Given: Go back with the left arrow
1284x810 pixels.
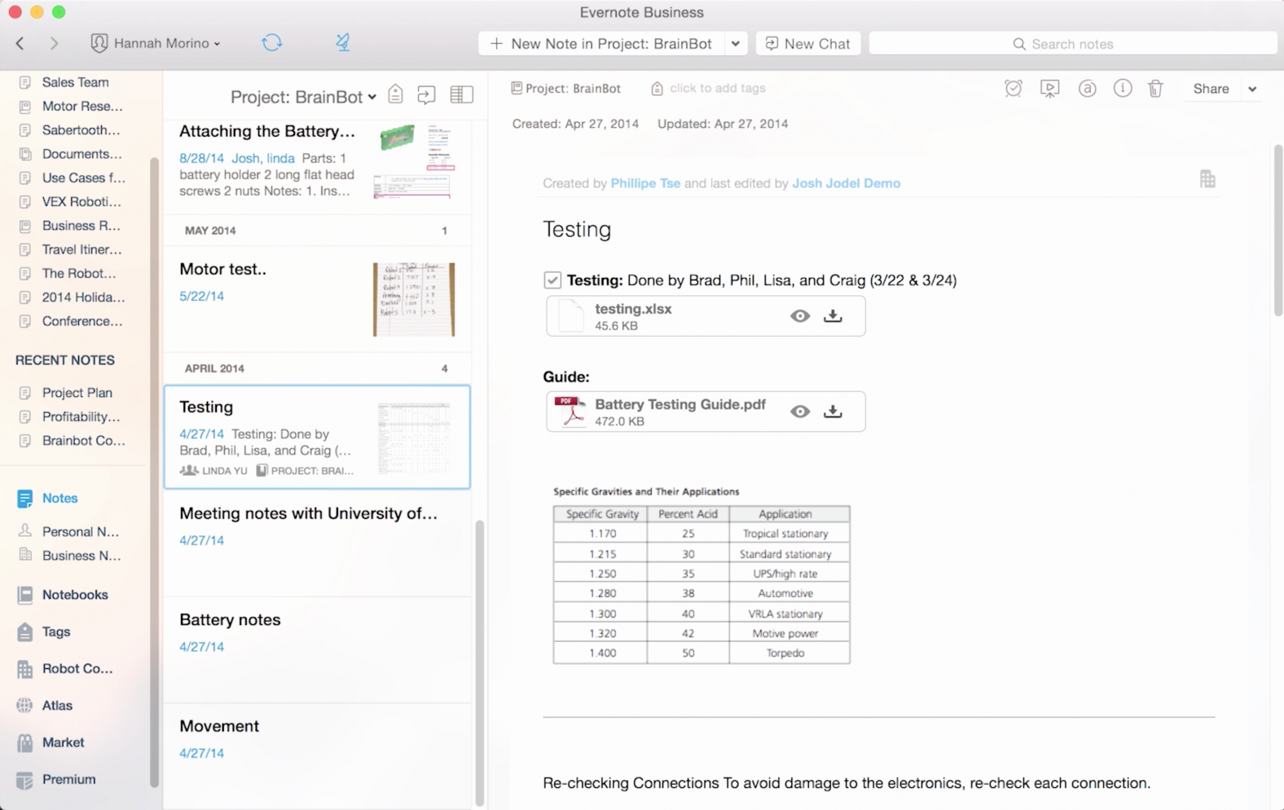Looking at the screenshot, I should tap(20, 43).
